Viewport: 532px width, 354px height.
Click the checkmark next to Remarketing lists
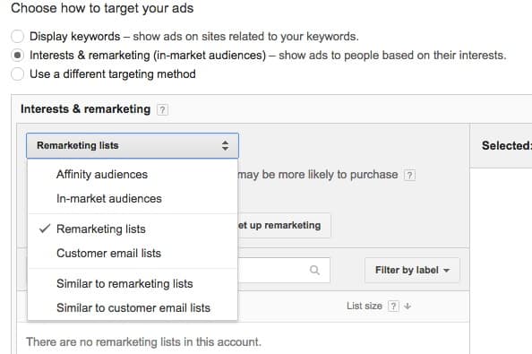coord(45,229)
